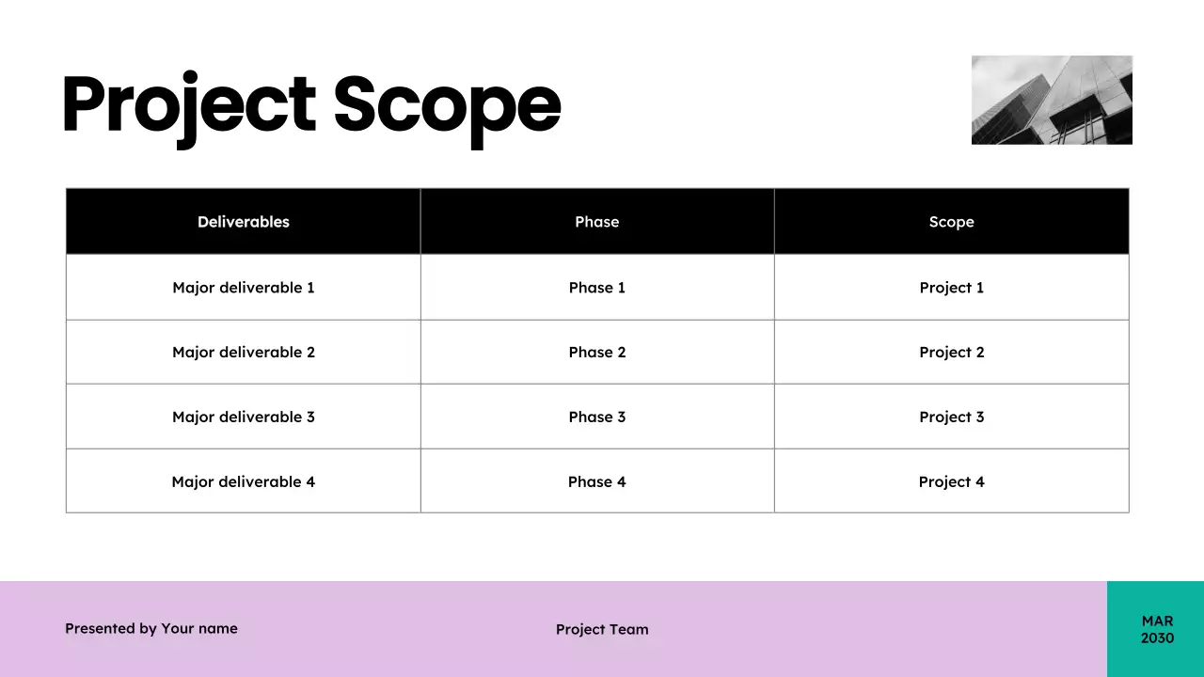The image size is (1204, 677).
Task: Select the "Phase" column header cell
Action: click(x=597, y=222)
